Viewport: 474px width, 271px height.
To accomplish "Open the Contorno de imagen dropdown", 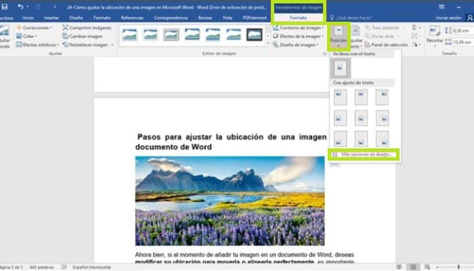I will pos(299,28).
